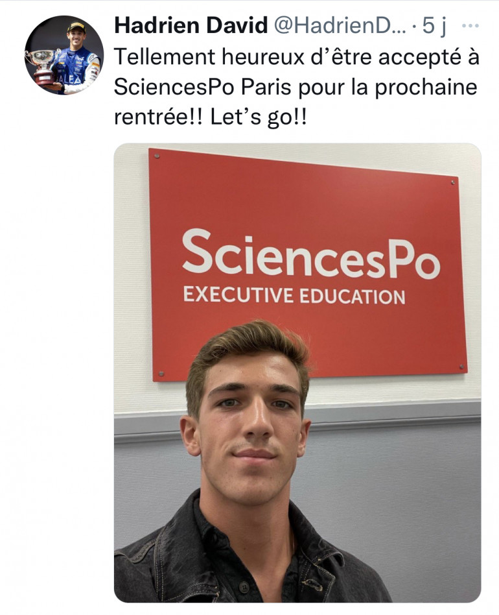499x615 pixels.
Task: Click "EXECUTIVE EDUCATION" on the red sign
Action: point(294,296)
